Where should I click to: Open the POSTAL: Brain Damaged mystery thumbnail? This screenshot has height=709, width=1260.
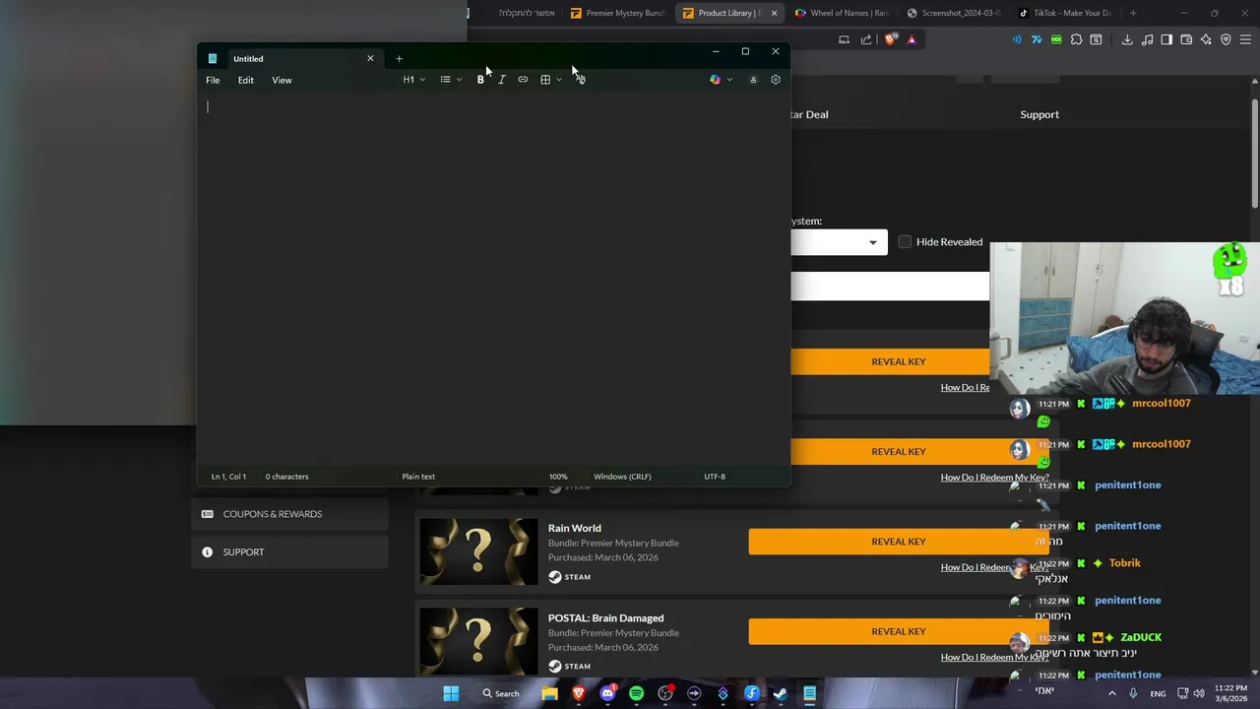[x=478, y=641]
